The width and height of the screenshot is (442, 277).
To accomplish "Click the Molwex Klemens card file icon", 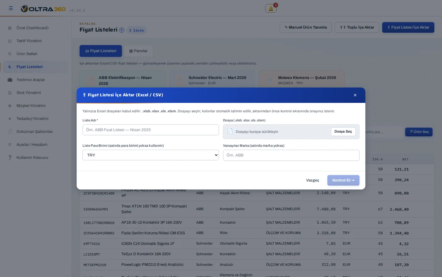I will (270, 81).
